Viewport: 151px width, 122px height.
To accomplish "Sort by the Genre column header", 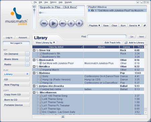I will coord(127,47).
